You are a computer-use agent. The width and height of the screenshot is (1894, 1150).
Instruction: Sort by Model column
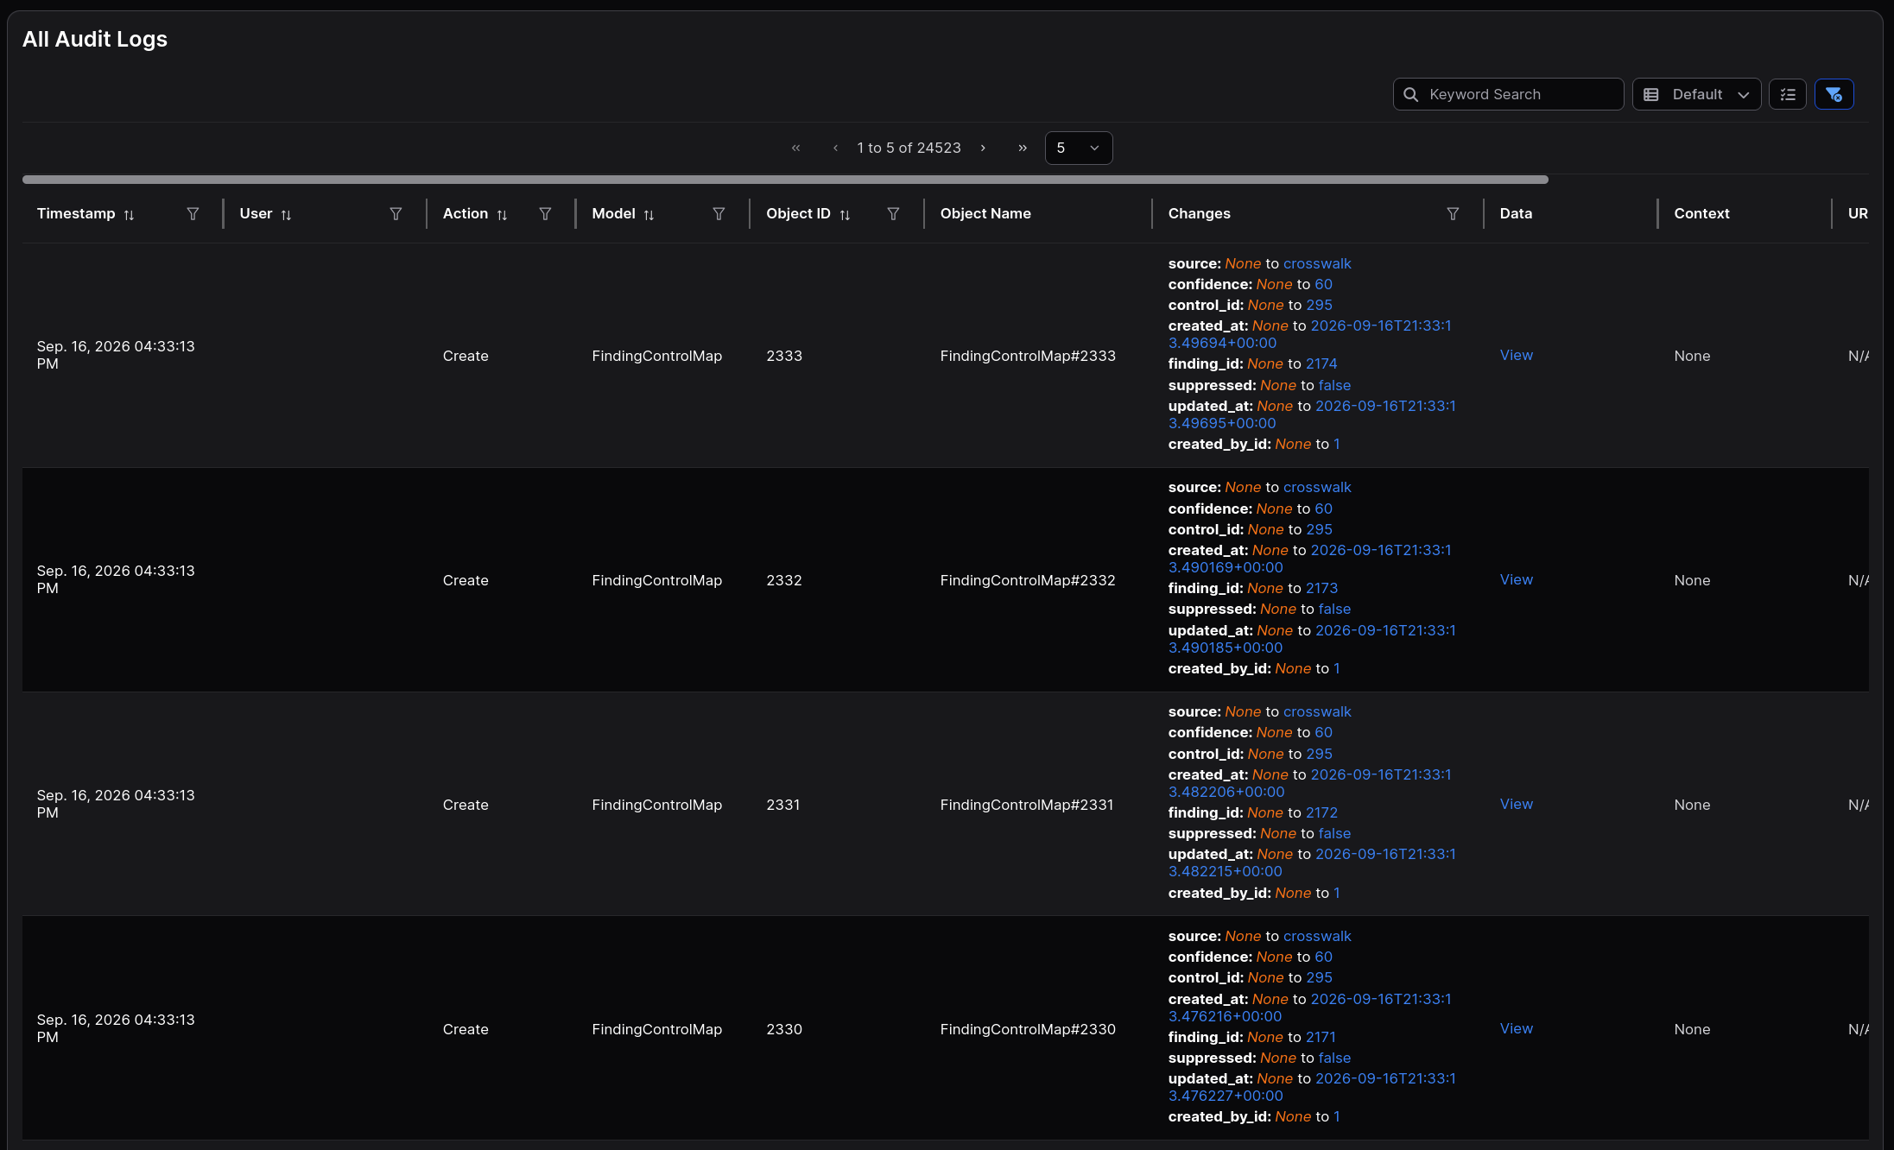(649, 214)
